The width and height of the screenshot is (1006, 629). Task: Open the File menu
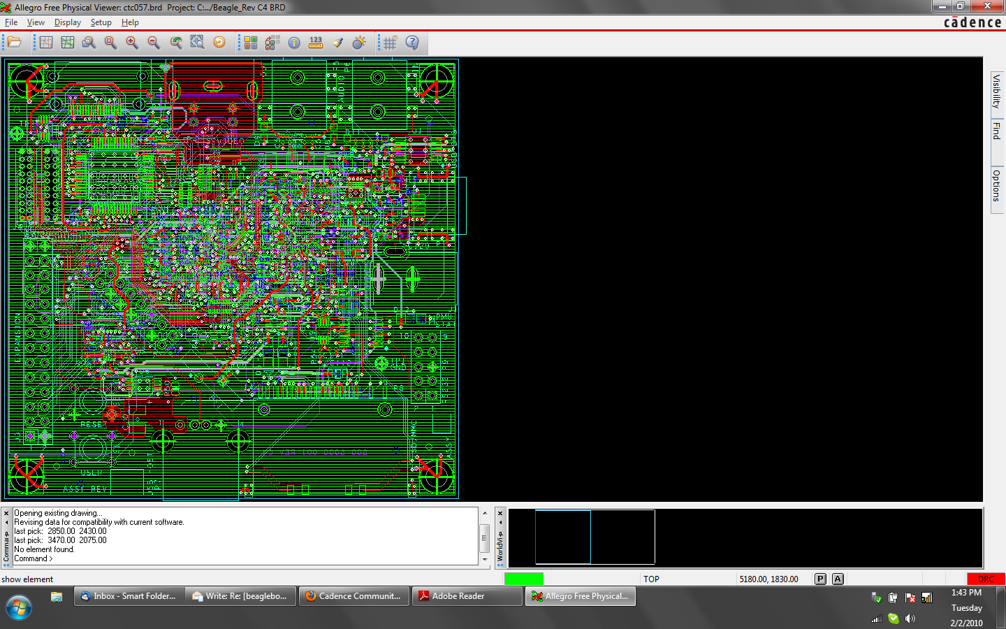[11, 22]
